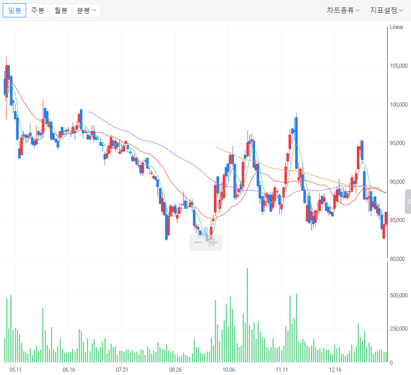411x375 pixels.
Task: Click the Linear scale label
Action: tap(397, 27)
